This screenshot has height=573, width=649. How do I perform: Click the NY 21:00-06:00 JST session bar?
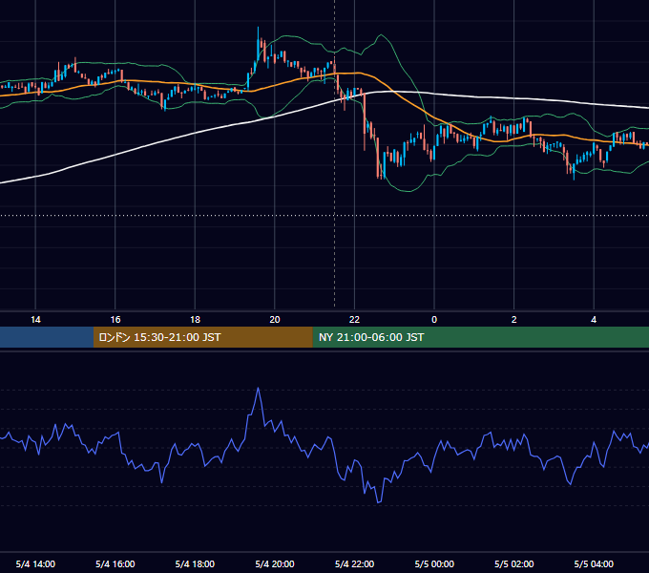click(x=480, y=337)
